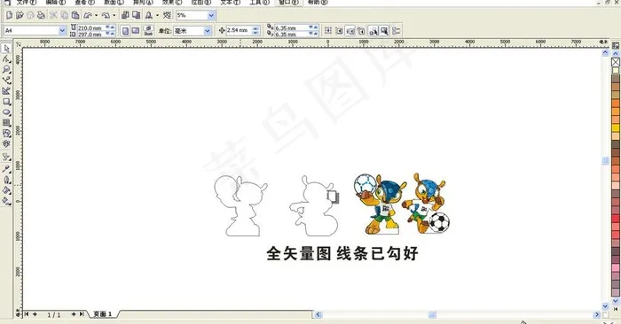621x324 pixels.
Task: Open the A4 paper size dropdown
Action: pyautogui.click(x=62, y=30)
